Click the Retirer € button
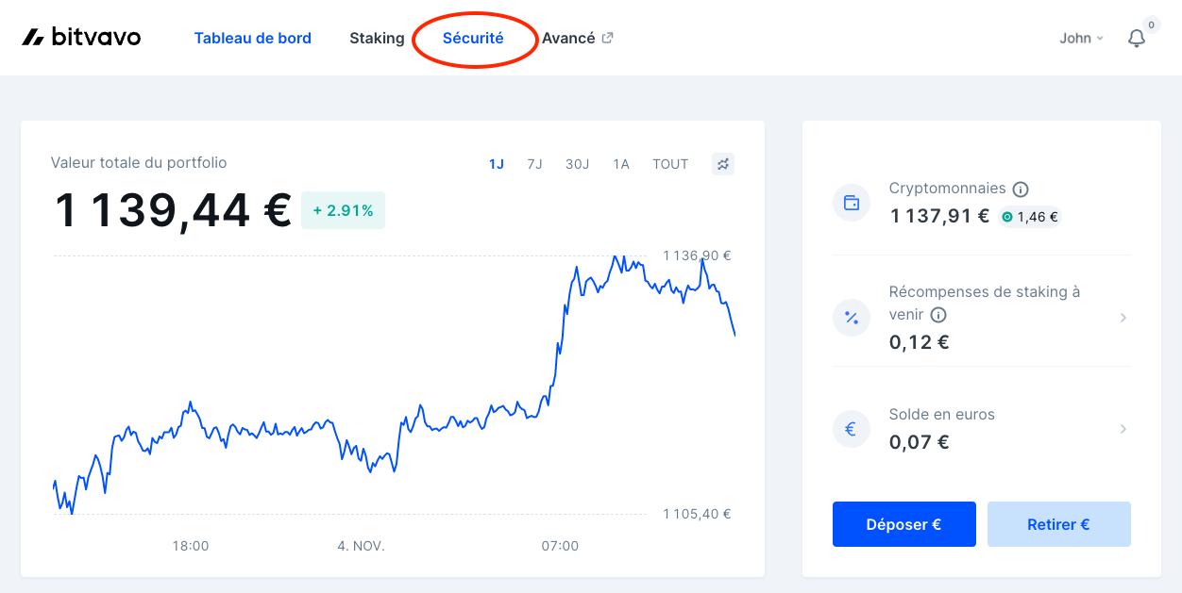1182x593 pixels. (1059, 524)
